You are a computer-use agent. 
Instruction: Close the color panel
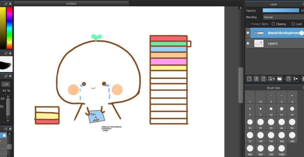[x=10, y=4]
